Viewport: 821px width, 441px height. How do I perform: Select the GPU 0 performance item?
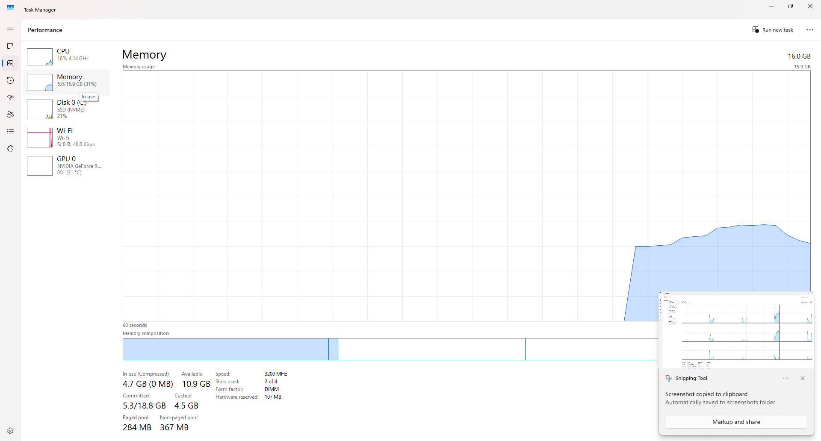tap(66, 166)
